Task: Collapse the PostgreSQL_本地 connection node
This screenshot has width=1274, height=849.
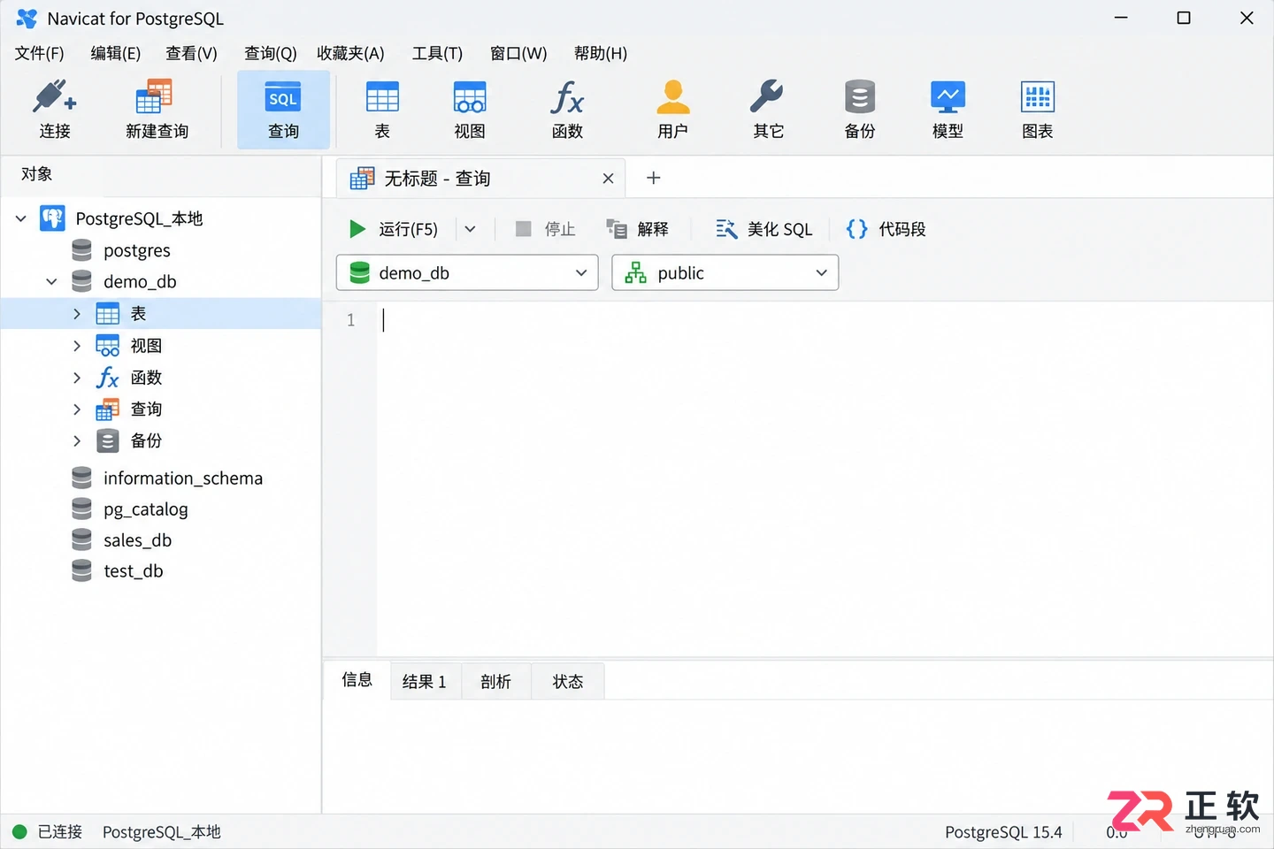Action: coord(21,218)
